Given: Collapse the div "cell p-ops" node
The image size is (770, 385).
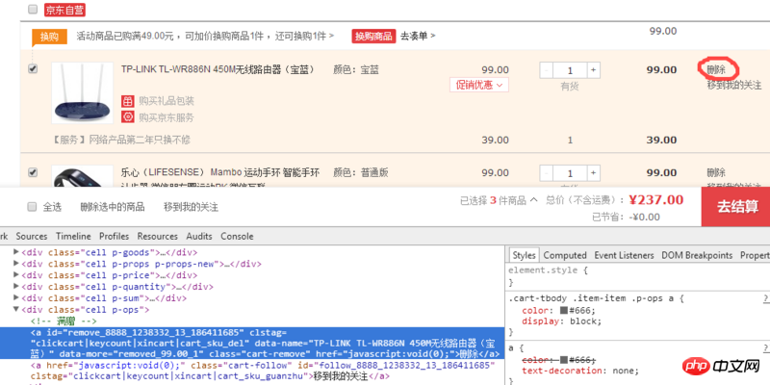Looking at the screenshot, I should 16,309.
